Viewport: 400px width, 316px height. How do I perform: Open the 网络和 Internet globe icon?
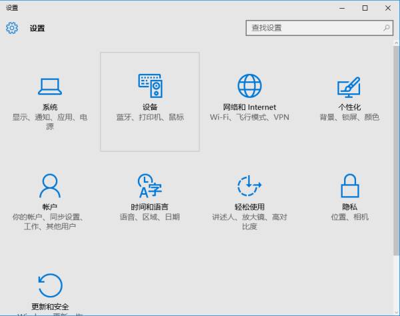pos(249,86)
